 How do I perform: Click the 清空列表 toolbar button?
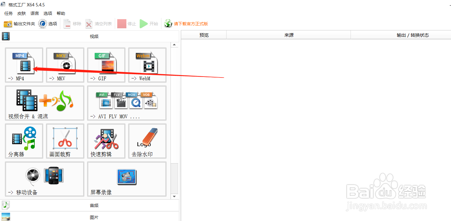[98, 24]
